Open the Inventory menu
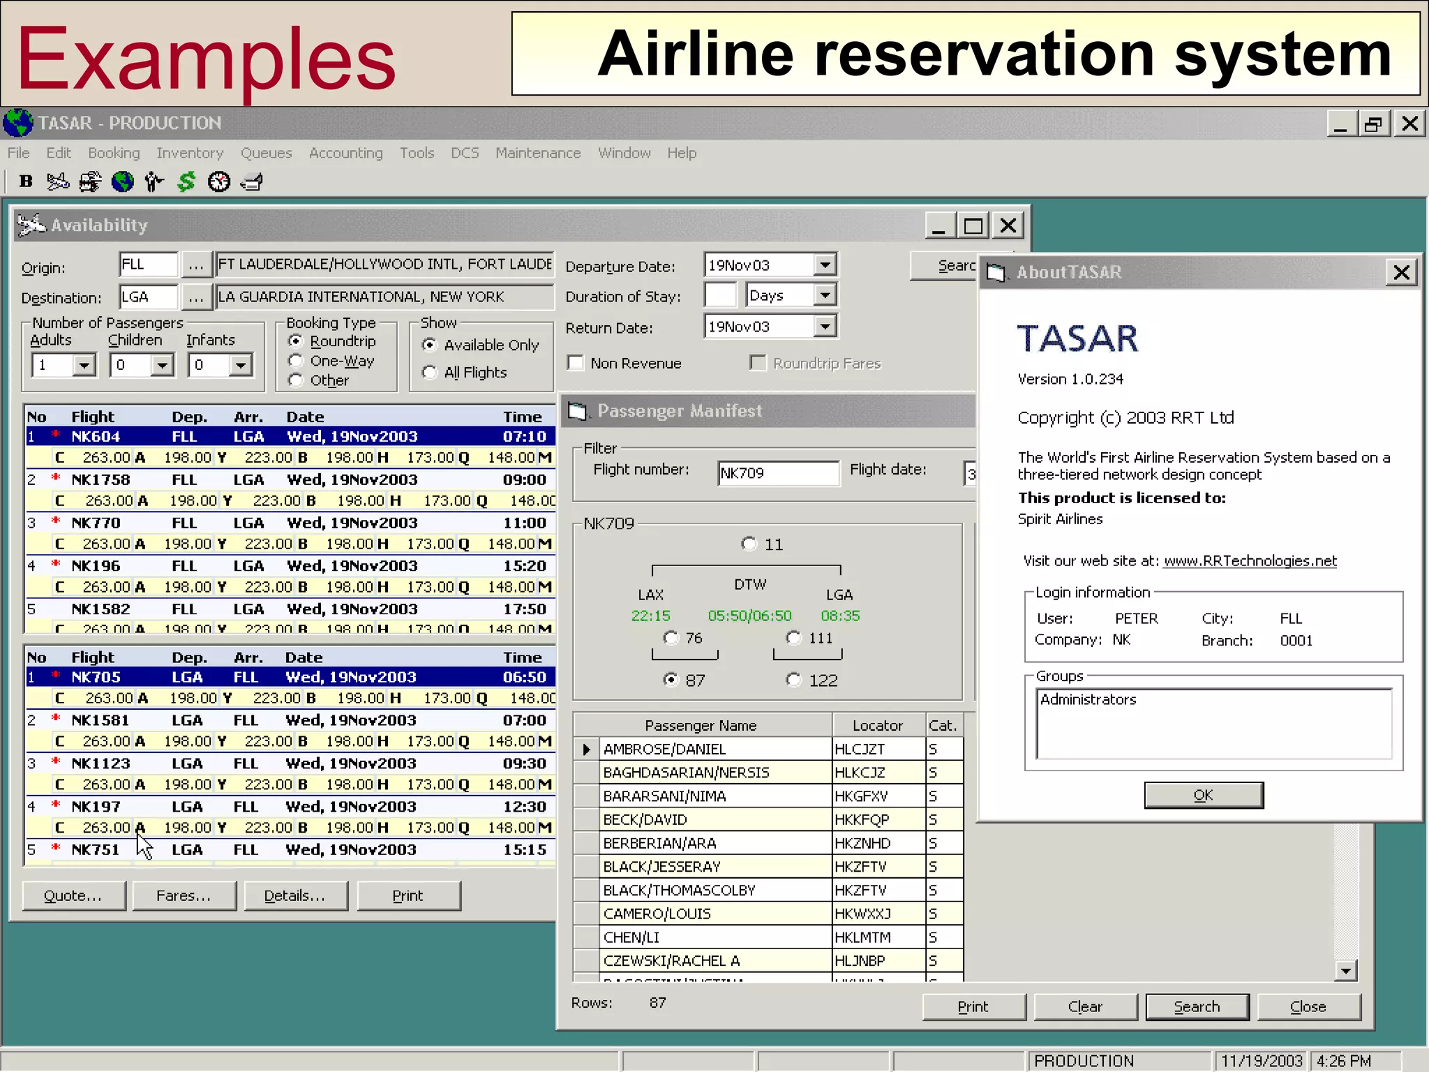This screenshot has width=1429, height=1072. tap(190, 153)
